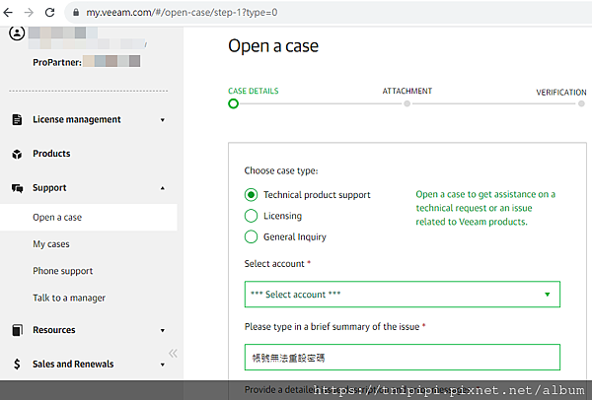This screenshot has height=400, width=592.
Task: Open the Products menu item
Action: coord(51,154)
